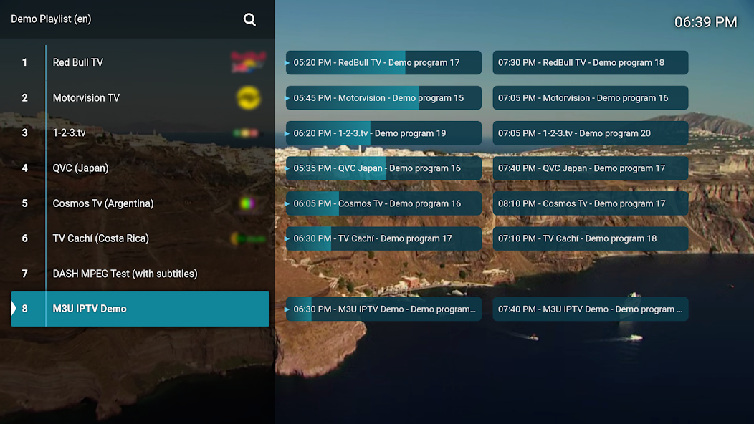Click the TV Cachí channel logo
This screenshot has height=424, width=754.
point(248,238)
